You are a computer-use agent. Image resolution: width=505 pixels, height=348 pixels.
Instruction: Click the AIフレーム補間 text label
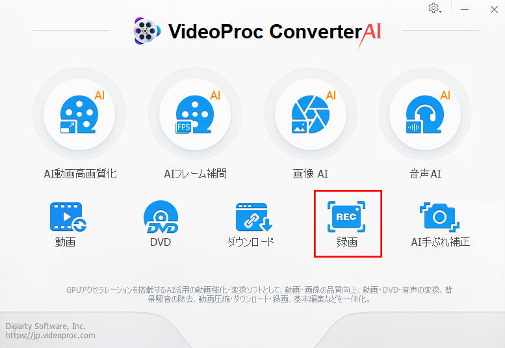tap(195, 174)
